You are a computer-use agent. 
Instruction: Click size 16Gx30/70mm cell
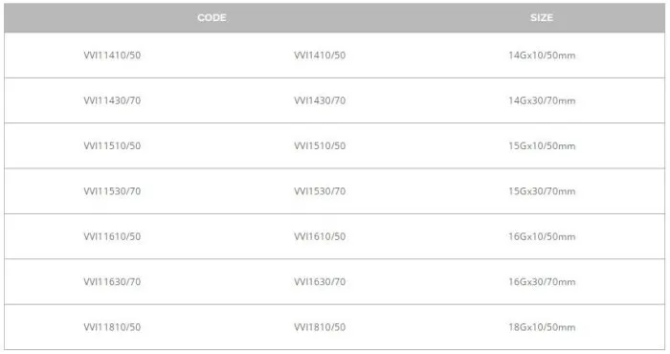click(x=542, y=281)
